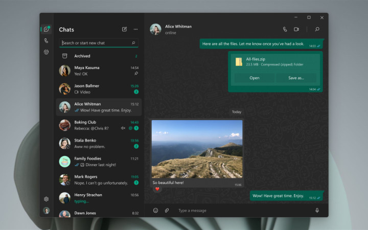The width and height of the screenshot is (368, 230).
Task: Click Henry Strachan's typing... status
Action: click(81, 201)
